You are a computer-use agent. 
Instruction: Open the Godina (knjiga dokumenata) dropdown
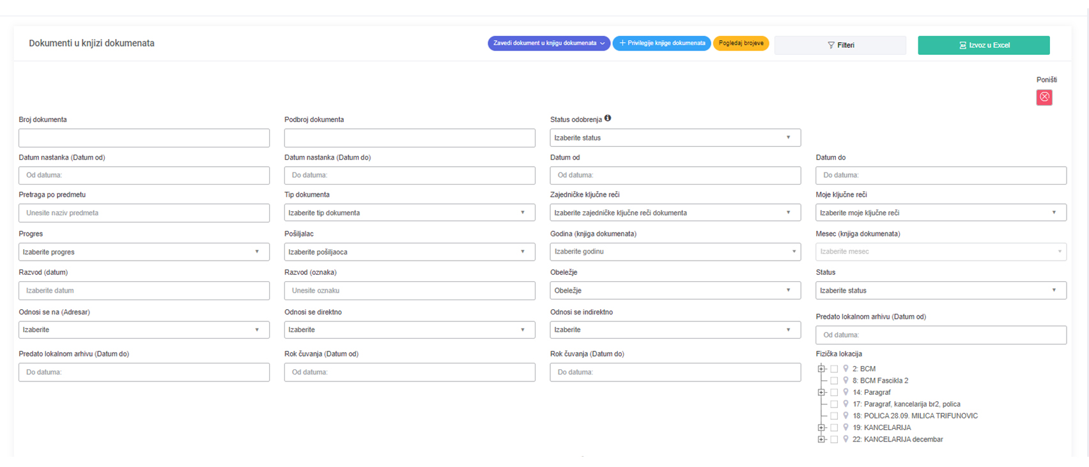[675, 252]
